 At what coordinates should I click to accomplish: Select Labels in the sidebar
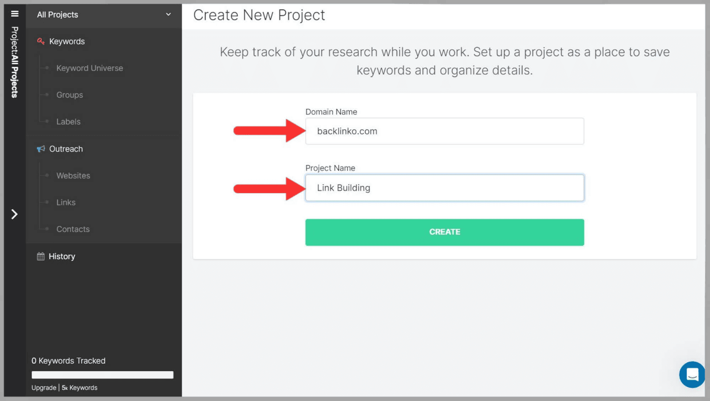point(68,122)
